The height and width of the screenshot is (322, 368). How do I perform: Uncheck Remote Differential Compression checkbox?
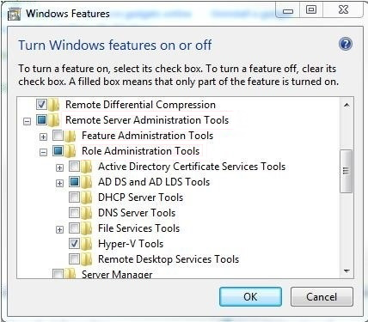pyautogui.click(x=41, y=105)
